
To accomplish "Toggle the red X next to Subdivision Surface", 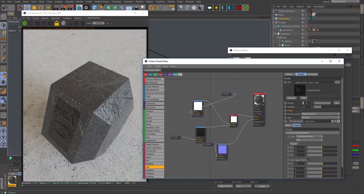I will [307, 26].
